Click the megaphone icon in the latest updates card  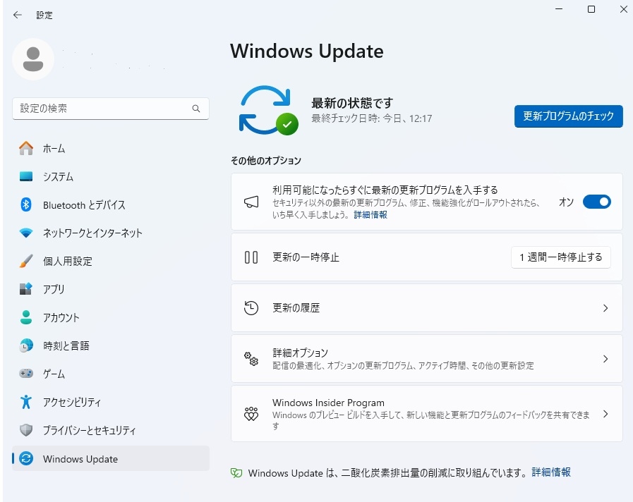tap(251, 202)
